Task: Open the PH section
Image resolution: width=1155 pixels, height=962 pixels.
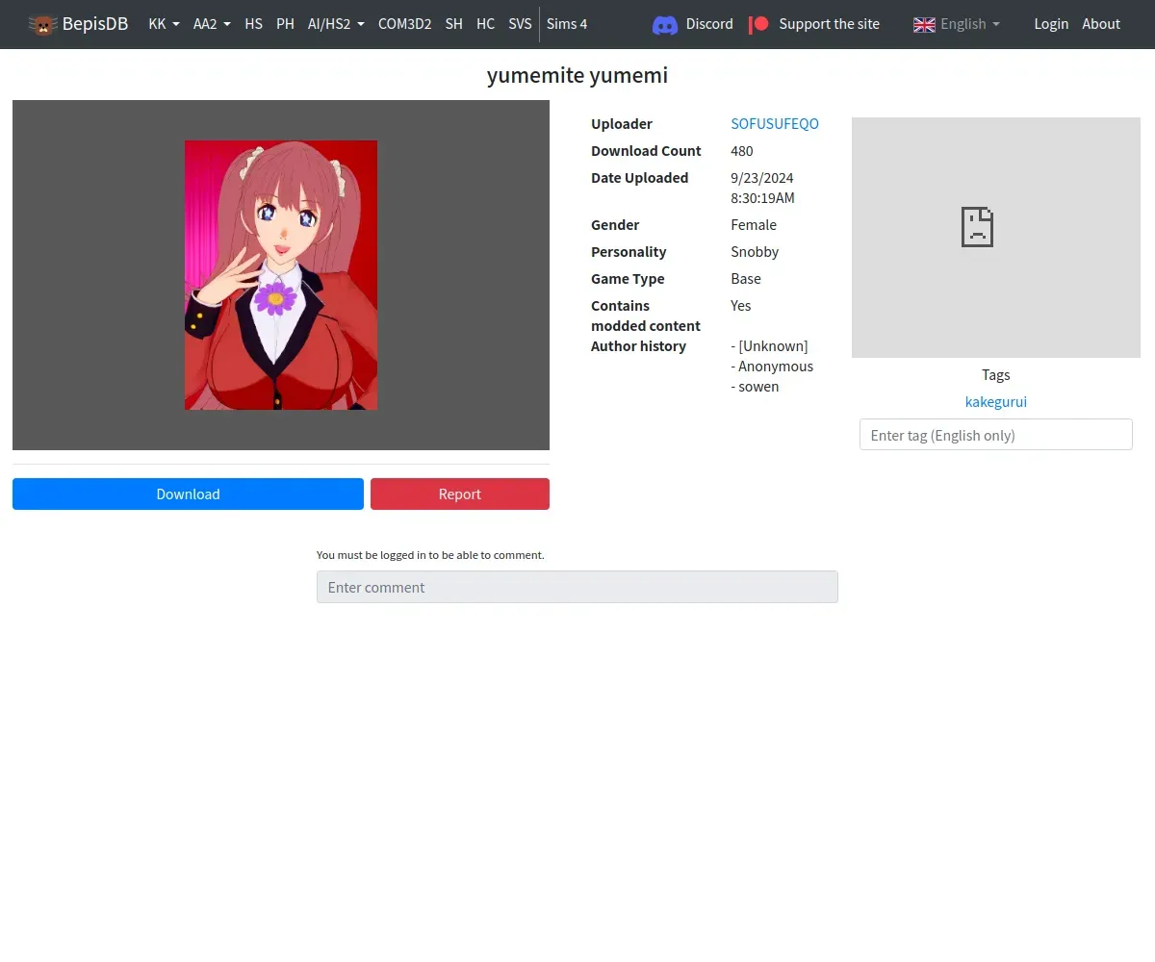Action: (285, 24)
